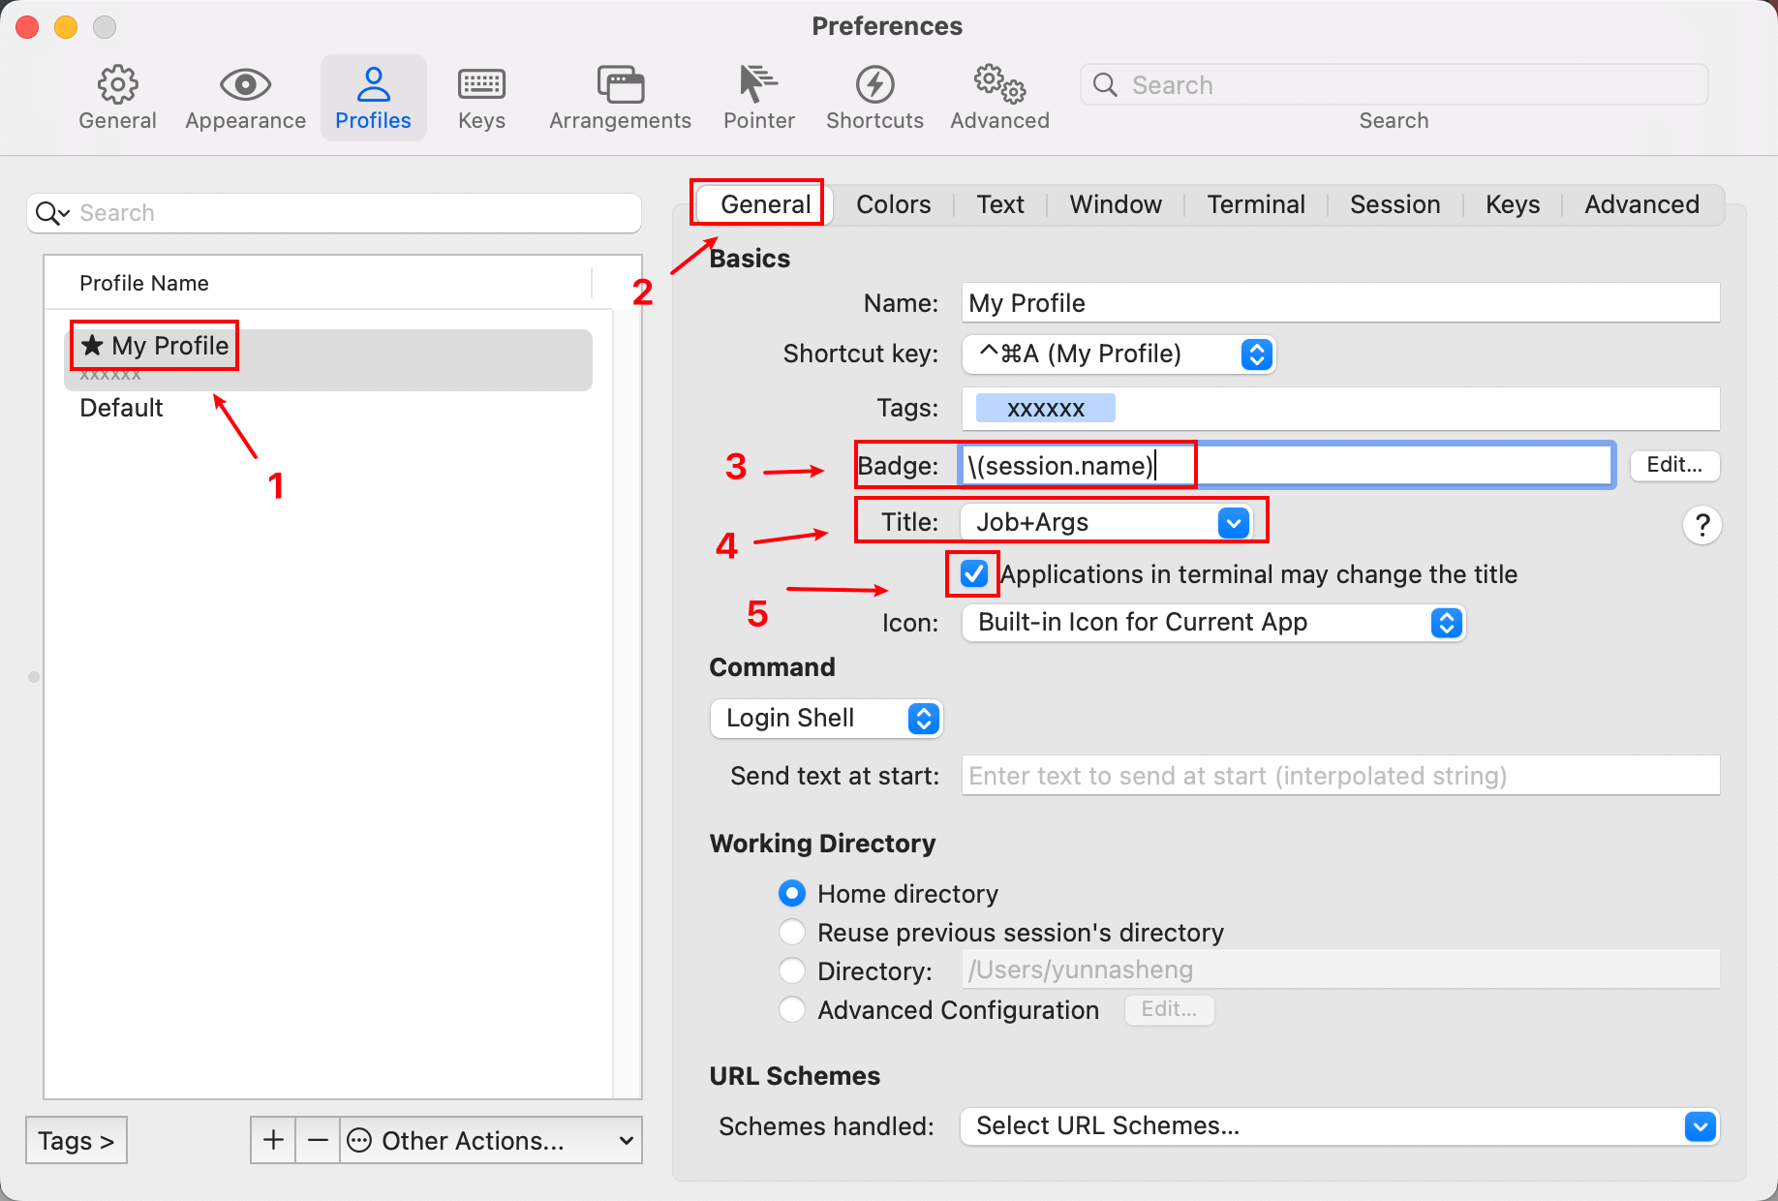Open the Arrangements windows icon

(620, 85)
